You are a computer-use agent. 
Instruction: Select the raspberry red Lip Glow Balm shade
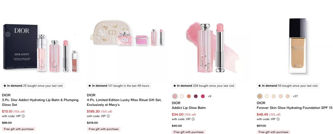(x=203, y=96)
